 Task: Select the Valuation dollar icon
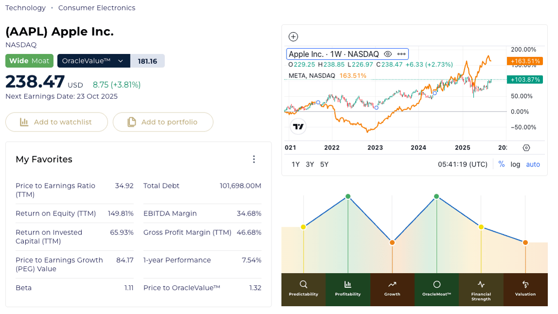click(x=525, y=284)
